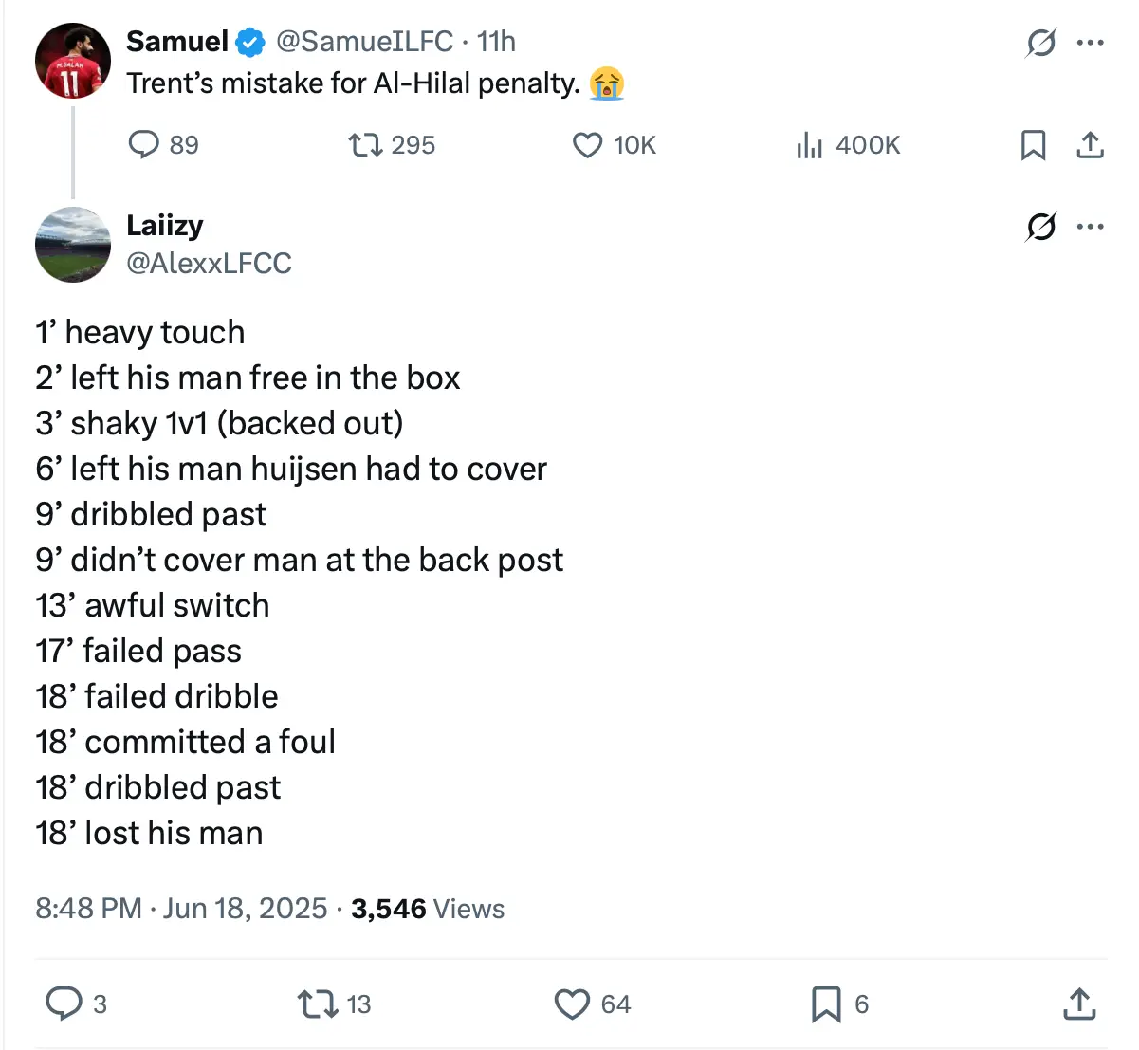Screen dimensions: 1139x1050
Task: Like Laiizy's reply with 64 likes
Action: [572, 1004]
